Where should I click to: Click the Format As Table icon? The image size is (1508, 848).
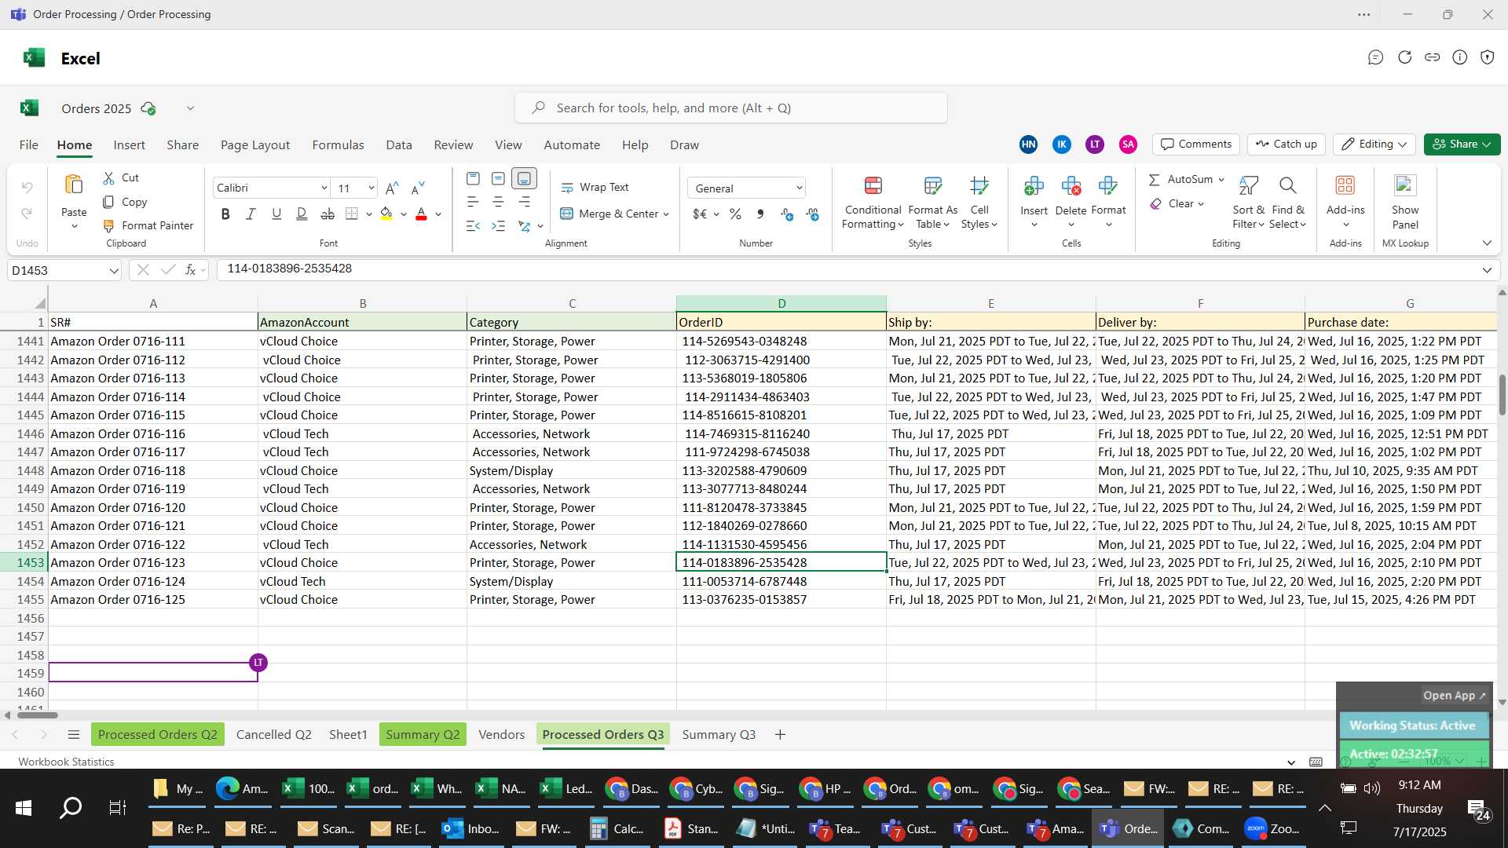[x=932, y=186]
